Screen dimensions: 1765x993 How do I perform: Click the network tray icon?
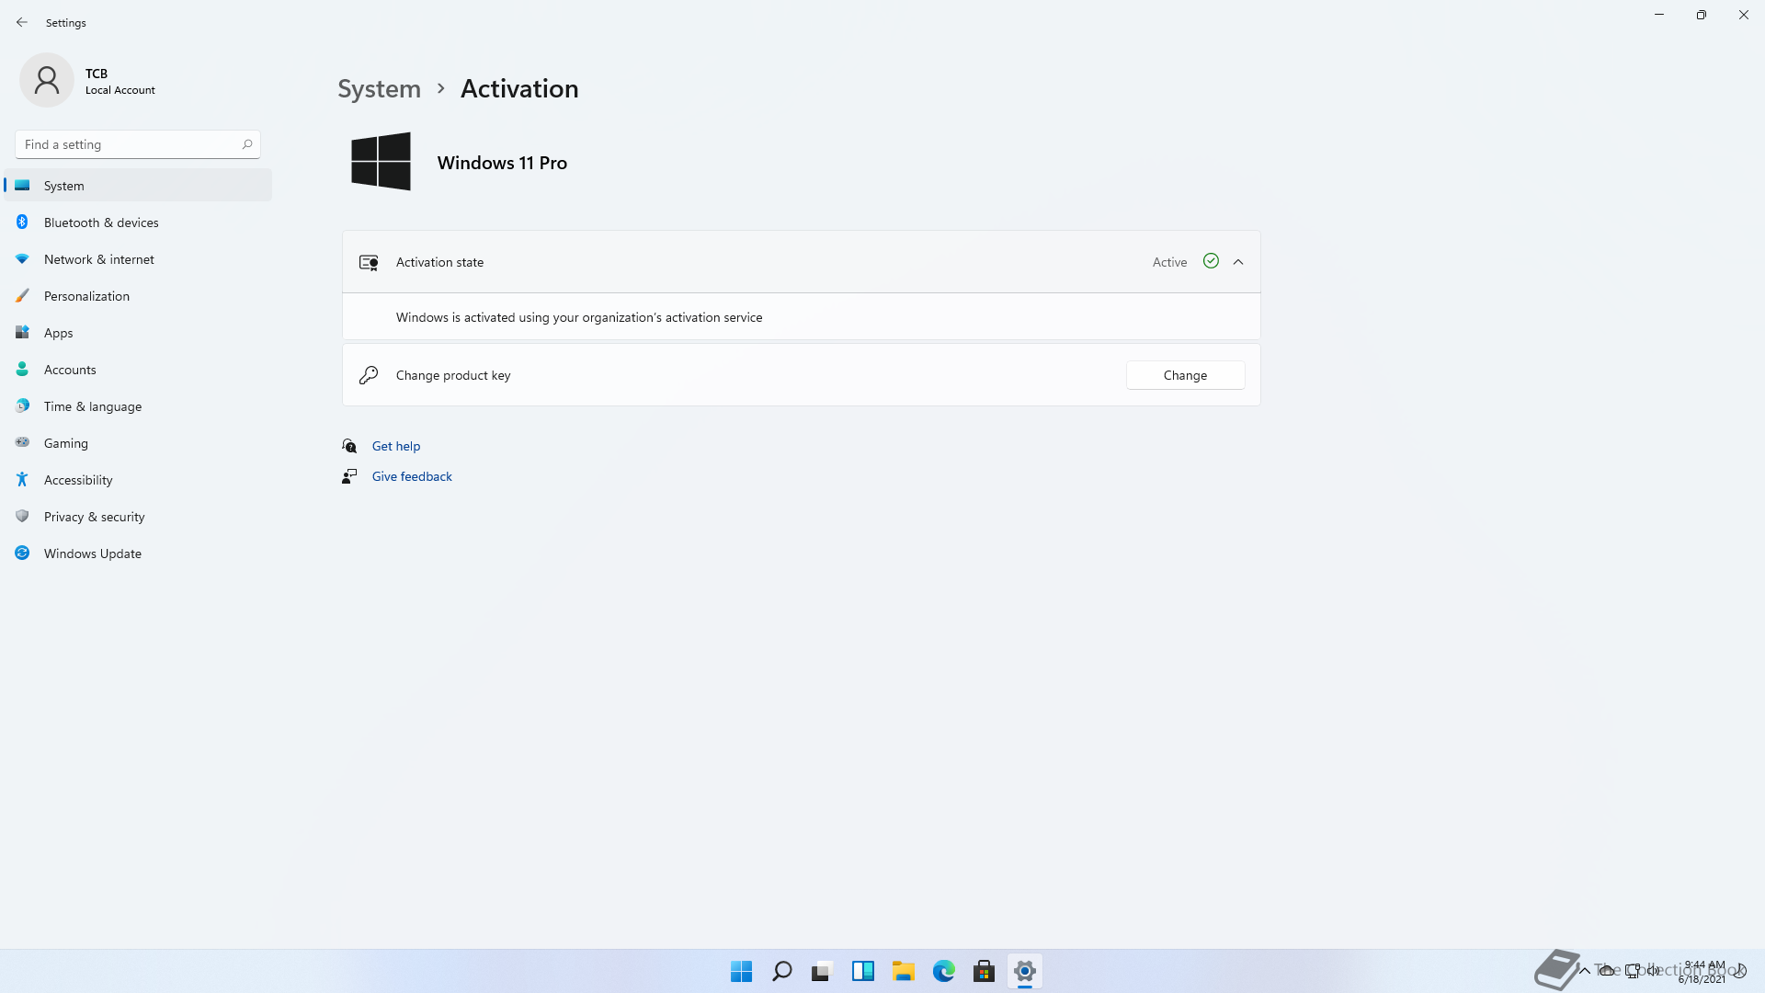pyautogui.click(x=1632, y=970)
